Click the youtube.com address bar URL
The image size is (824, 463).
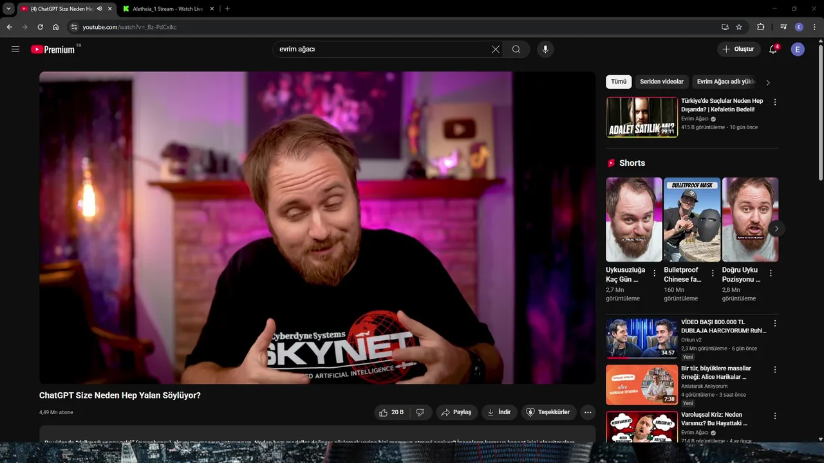point(129,27)
